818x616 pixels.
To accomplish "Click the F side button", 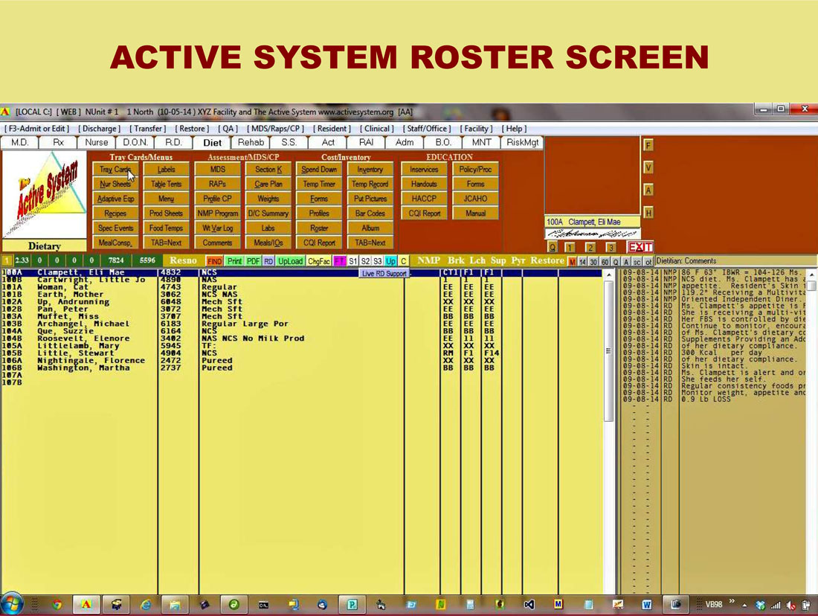I will coord(648,145).
